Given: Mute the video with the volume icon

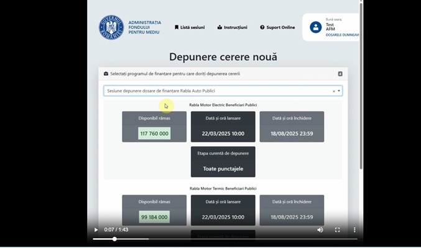Looking at the screenshot, I should point(320,229).
